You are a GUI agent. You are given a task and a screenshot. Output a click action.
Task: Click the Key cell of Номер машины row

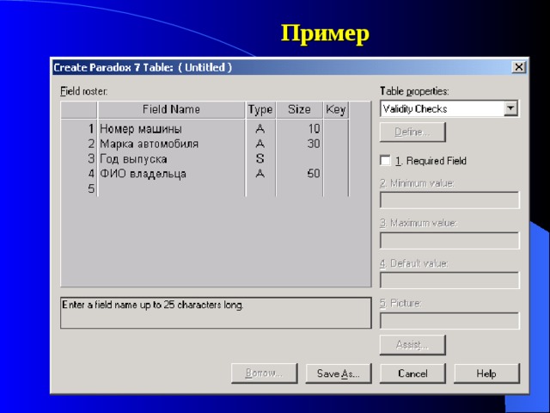(336, 129)
